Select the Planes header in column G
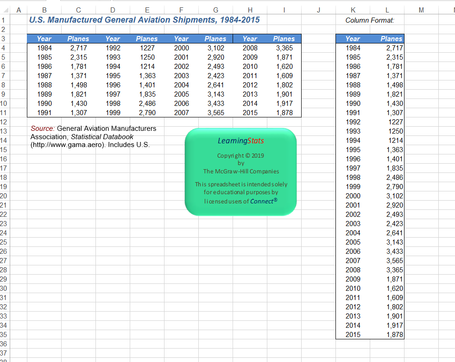 [x=215, y=39]
